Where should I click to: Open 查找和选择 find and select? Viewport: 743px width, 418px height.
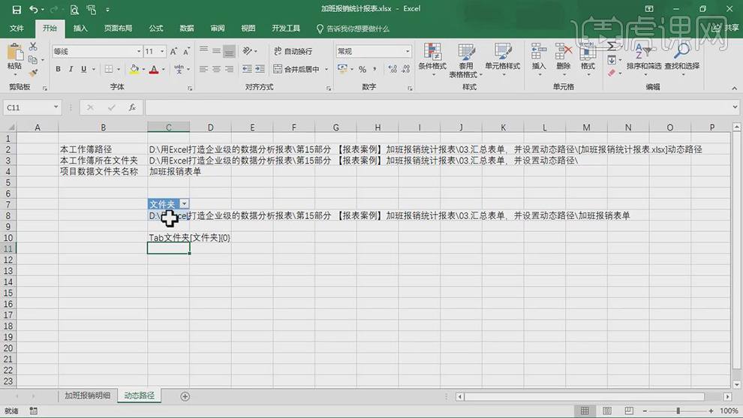click(682, 60)
